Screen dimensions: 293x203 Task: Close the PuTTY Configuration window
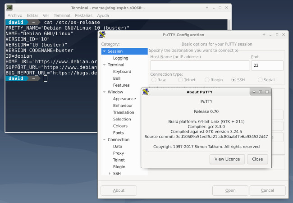point(284,35)
